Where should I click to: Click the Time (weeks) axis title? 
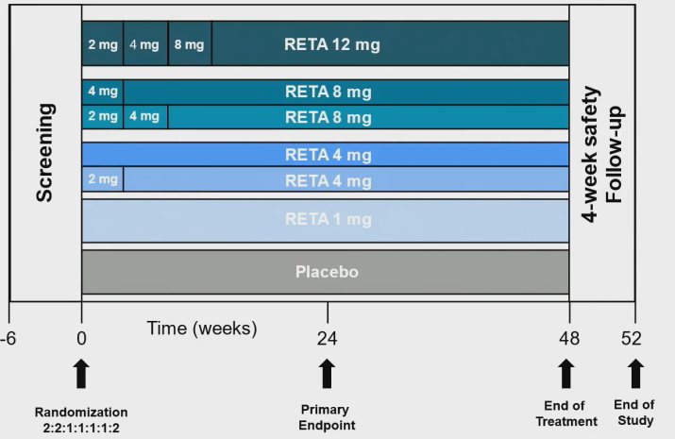202,329
